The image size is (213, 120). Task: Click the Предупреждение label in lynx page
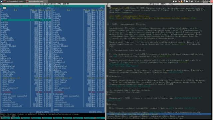(114, 76)
